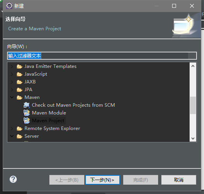The width and height of the screenshot is (204, 194).
Task: Click the 取消 cancel button
Action: (x=179, y=180)
